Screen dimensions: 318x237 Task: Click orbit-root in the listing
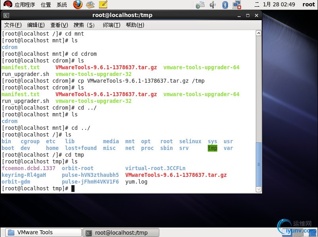(x=78, y=168)
